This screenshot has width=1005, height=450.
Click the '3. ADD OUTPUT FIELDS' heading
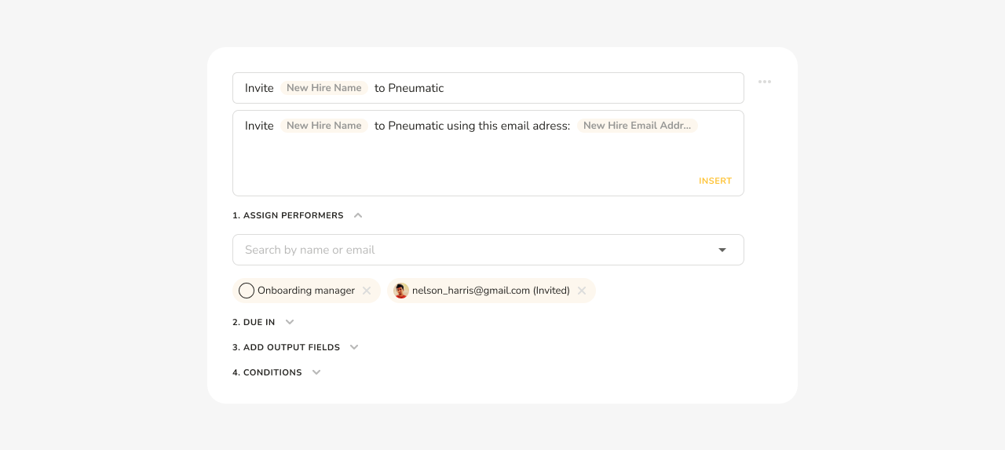(x=287, y=347)
